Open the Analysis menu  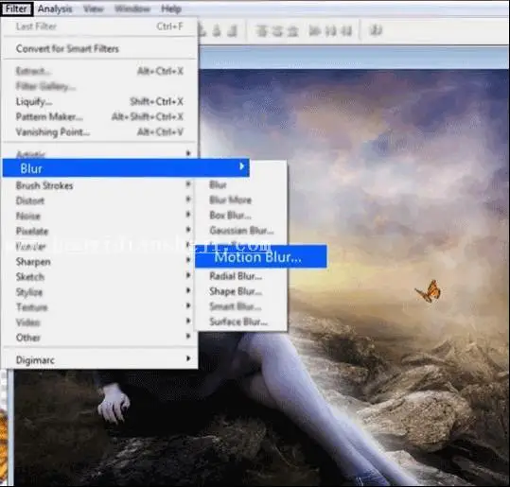coord(55,9)
